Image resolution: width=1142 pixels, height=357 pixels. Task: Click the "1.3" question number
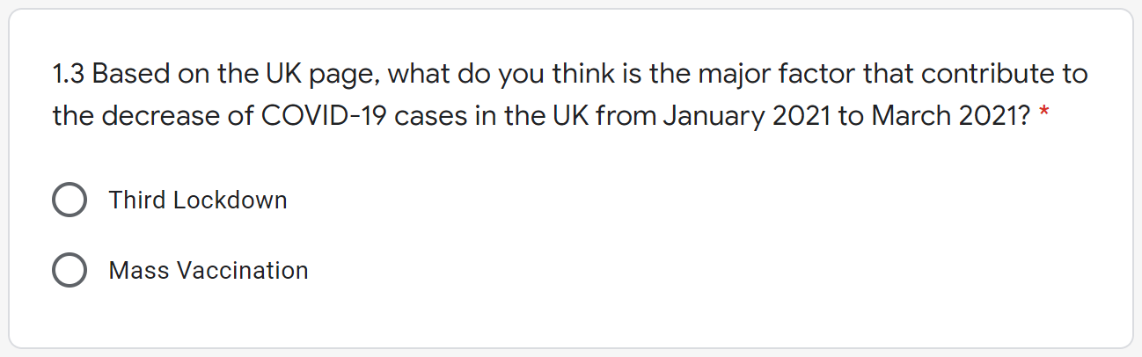coord(69,74)
